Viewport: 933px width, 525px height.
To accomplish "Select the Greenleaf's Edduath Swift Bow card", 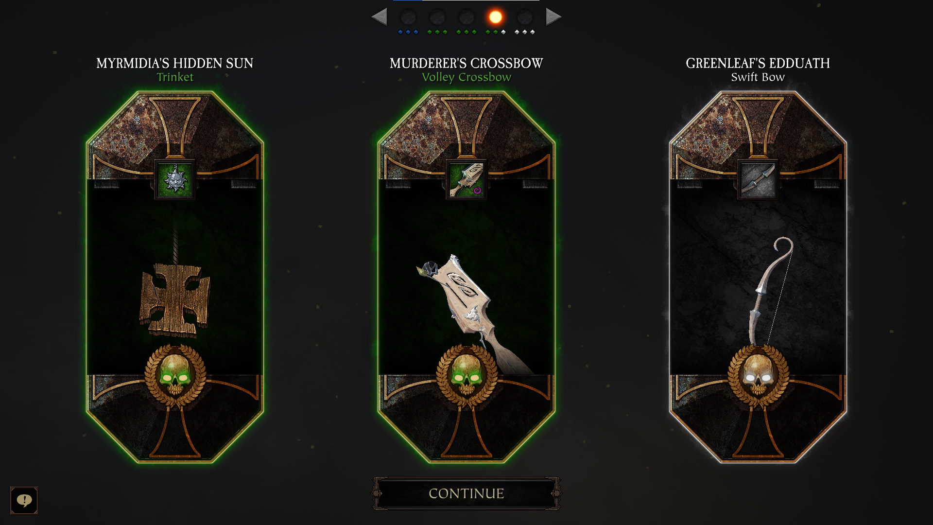I will click(x=758, y=277).
